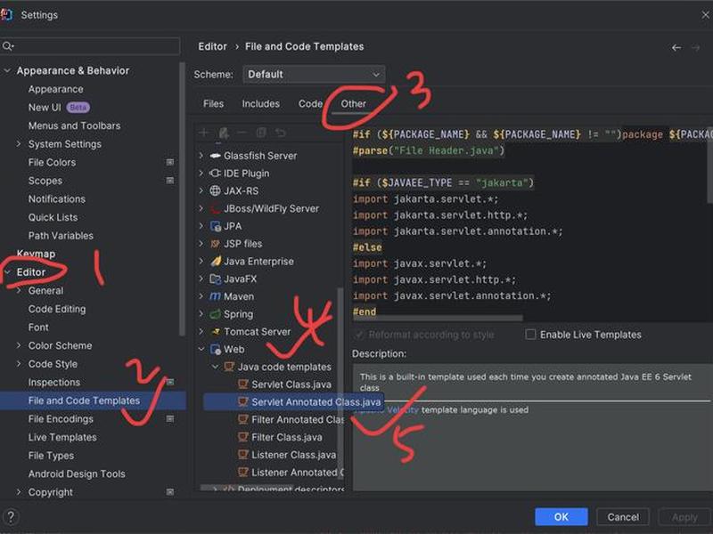Click the Java code templates icon
The height and width of the screenshot is (534, 713).
[230, 367]
